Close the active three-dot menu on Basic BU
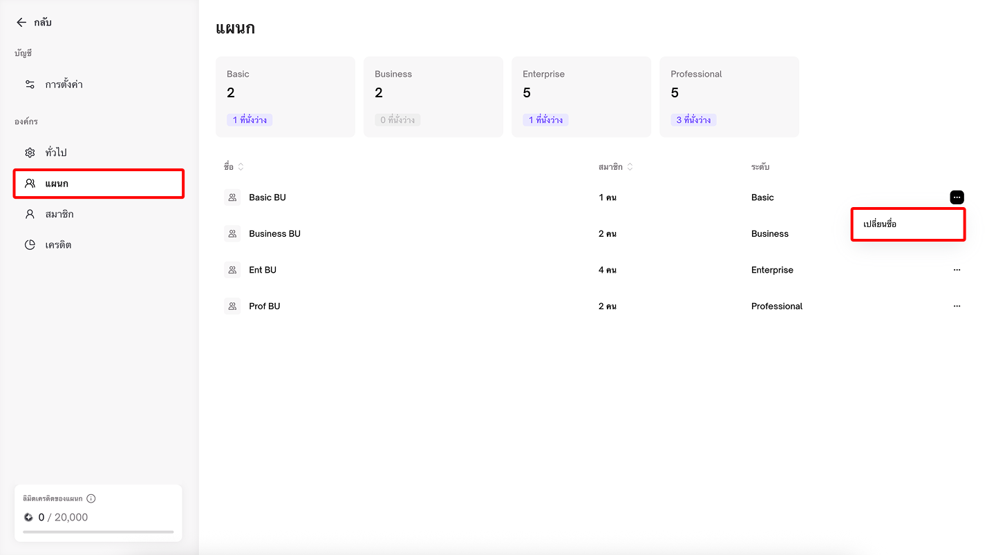This screenshot has height=555, width=987. click(x=957, y=197)
